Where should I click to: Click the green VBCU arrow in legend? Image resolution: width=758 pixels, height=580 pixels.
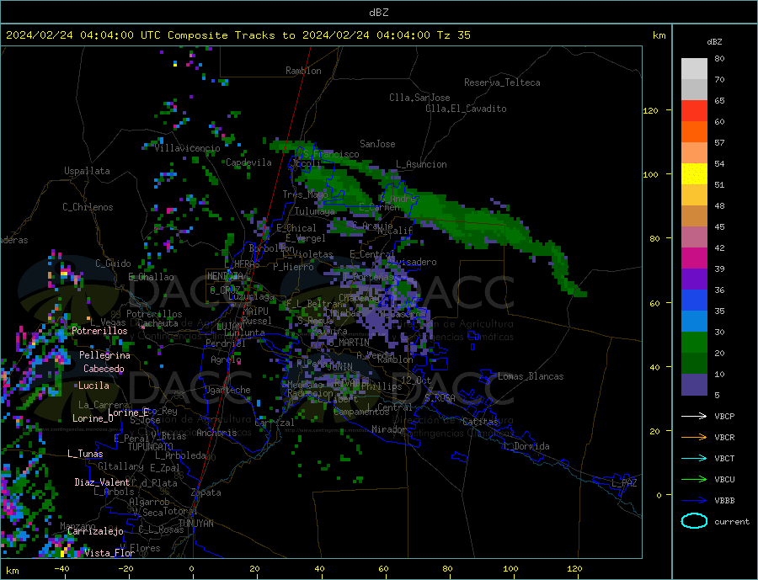(695, 480)
